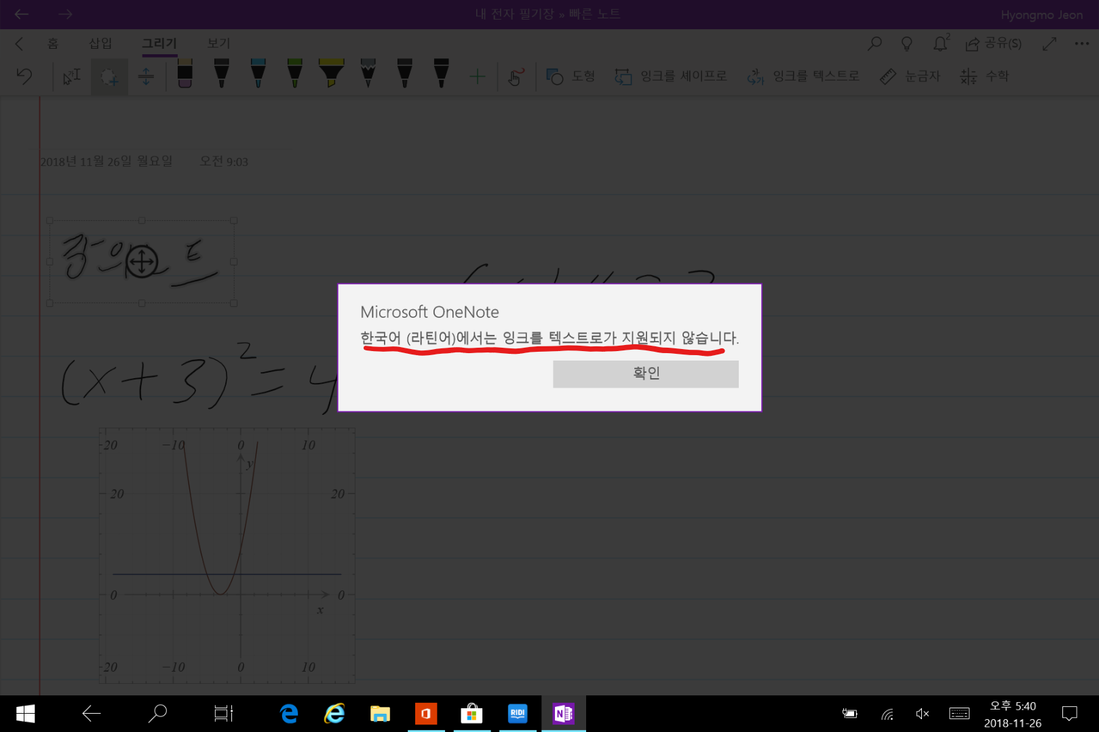Select the eraser tool
Screen dimensions: 1099x732
pos(185,73)
